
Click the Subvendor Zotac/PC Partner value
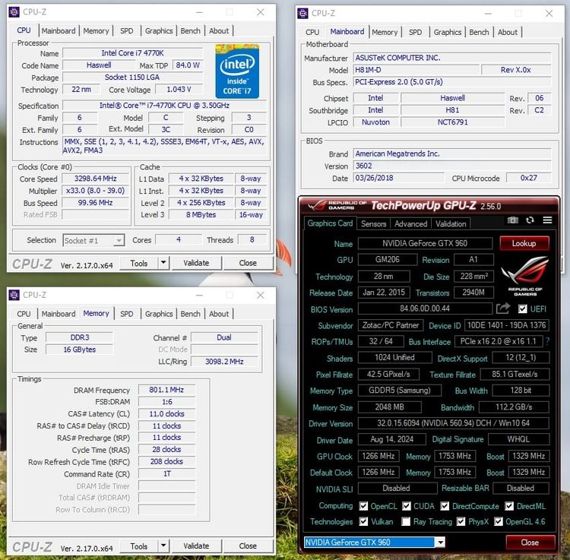click(x=391, y=325)
